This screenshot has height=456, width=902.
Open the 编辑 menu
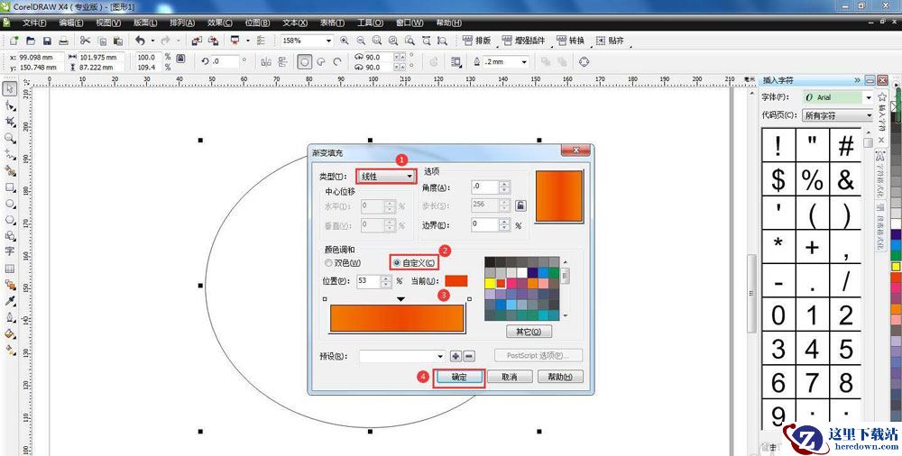tap(70, 23)
